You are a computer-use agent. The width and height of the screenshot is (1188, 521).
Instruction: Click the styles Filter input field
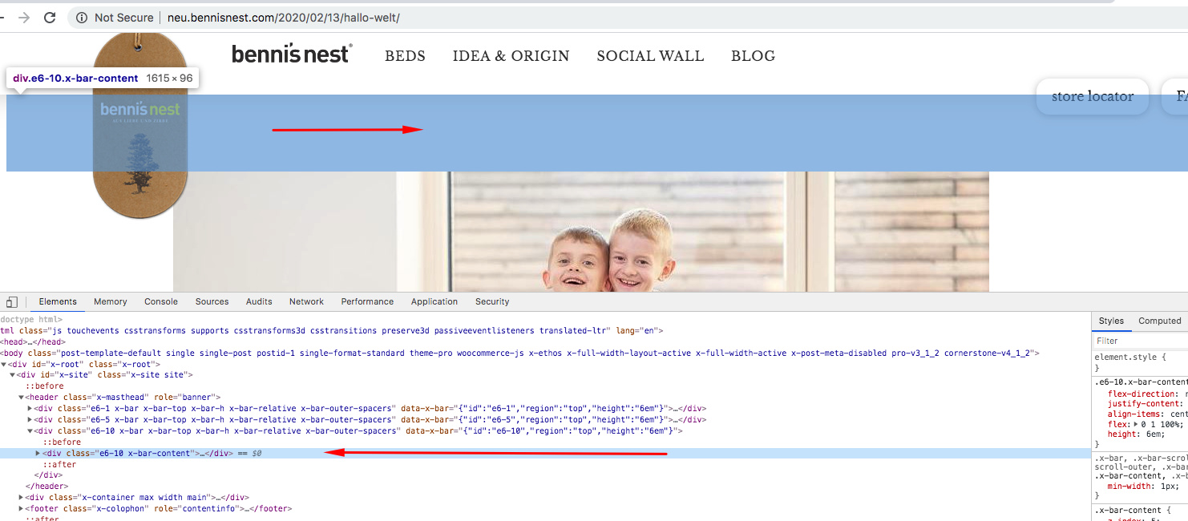1142,341
